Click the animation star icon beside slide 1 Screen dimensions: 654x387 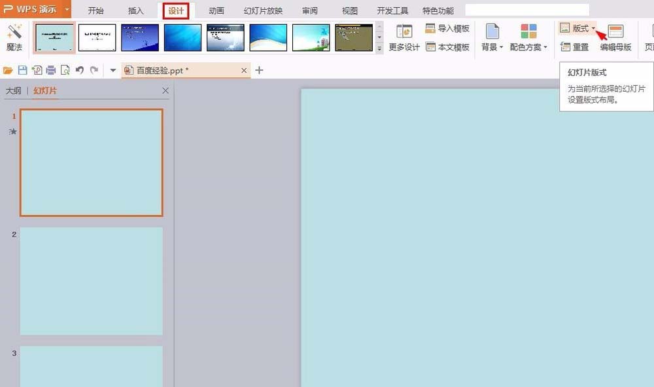point(13,132)
